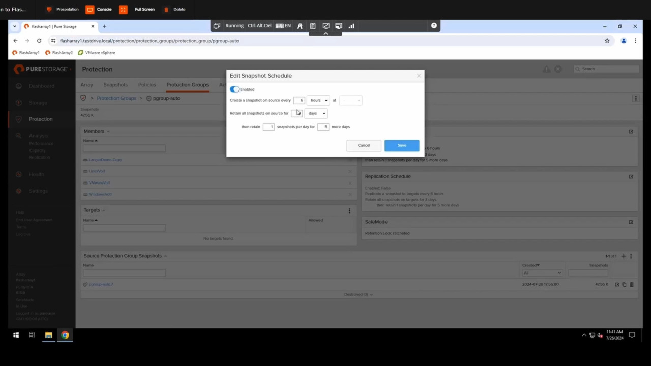Open File Explorer from the taskbar
Viewport: 651px width, 366px height.
click(48, 335)
